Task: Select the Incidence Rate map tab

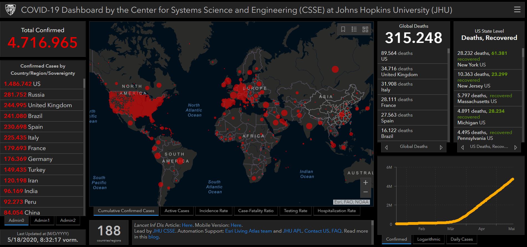Action: point(214,211)
